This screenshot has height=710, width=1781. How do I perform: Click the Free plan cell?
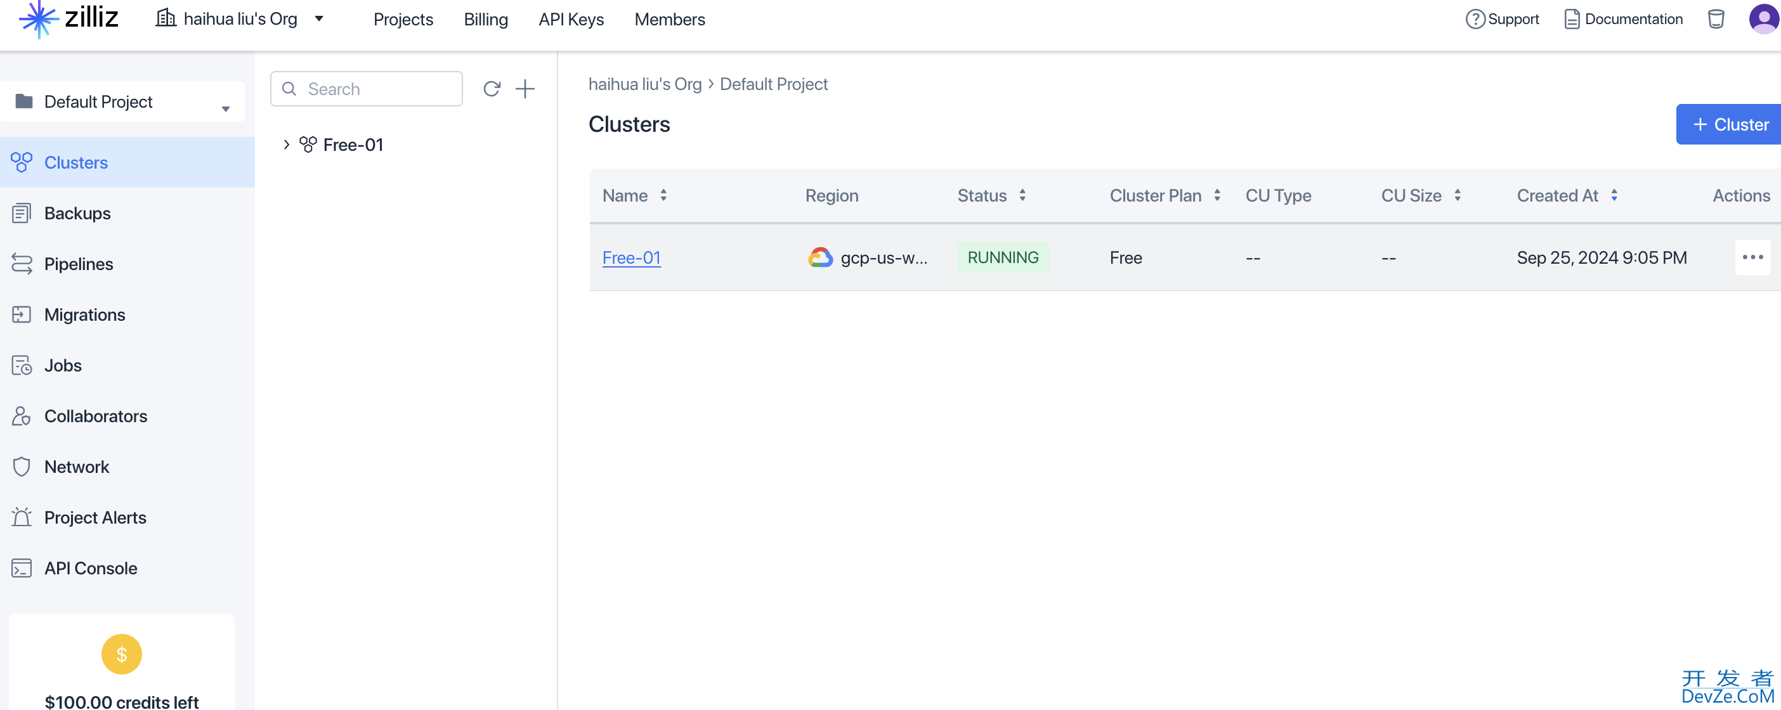(1126, 257)
